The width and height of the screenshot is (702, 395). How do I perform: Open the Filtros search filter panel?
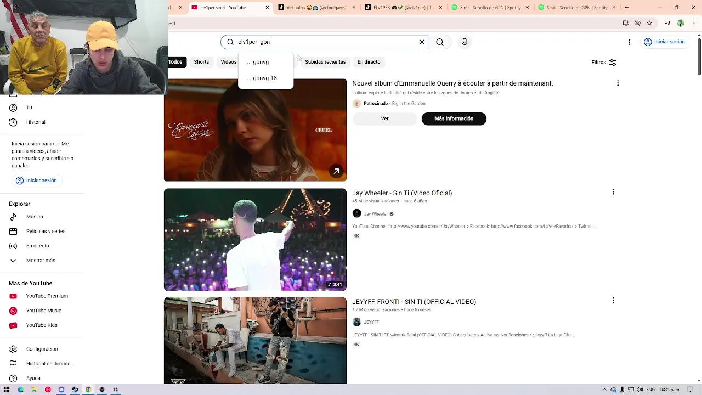[604, 62]
